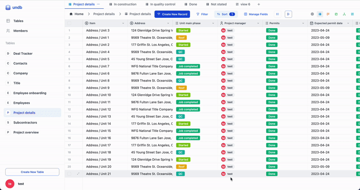The width and height of the screenshot is (360, 190).
Task: Click the cell "Address / Unit 10"
Action: click(x=105, y=95)
